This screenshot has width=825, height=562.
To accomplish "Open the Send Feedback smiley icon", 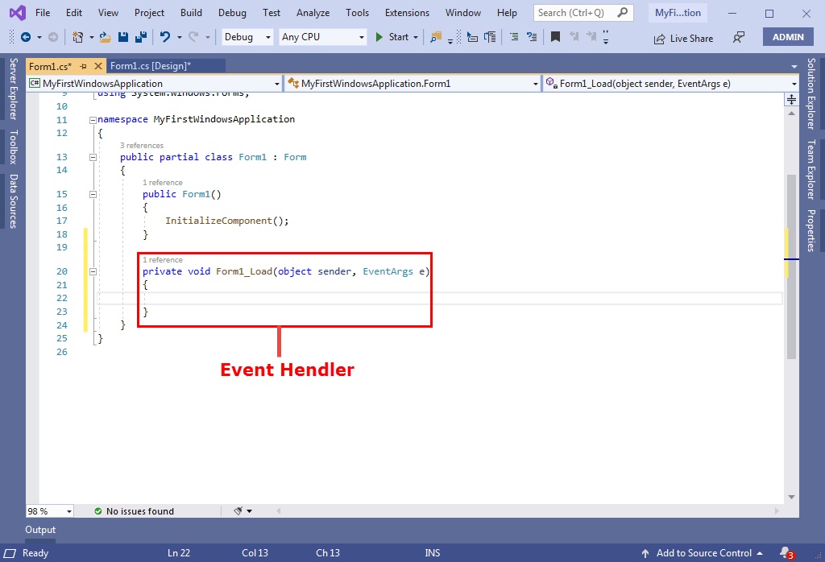I will point(737,38).
